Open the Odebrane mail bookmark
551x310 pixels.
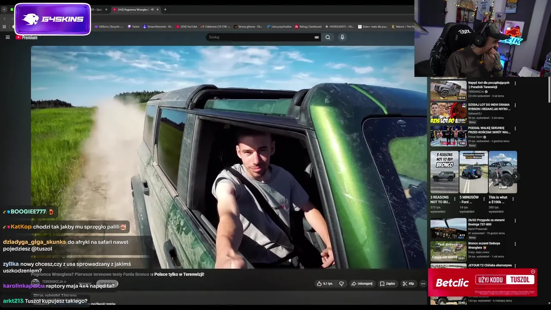(x=215, y=27)
